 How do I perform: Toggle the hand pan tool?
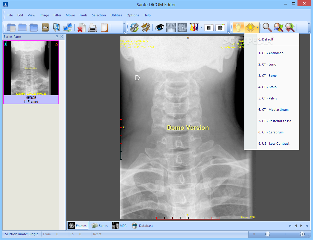(x=238, y=27)
